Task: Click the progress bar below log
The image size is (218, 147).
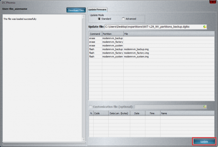Action: click(44, 144)
